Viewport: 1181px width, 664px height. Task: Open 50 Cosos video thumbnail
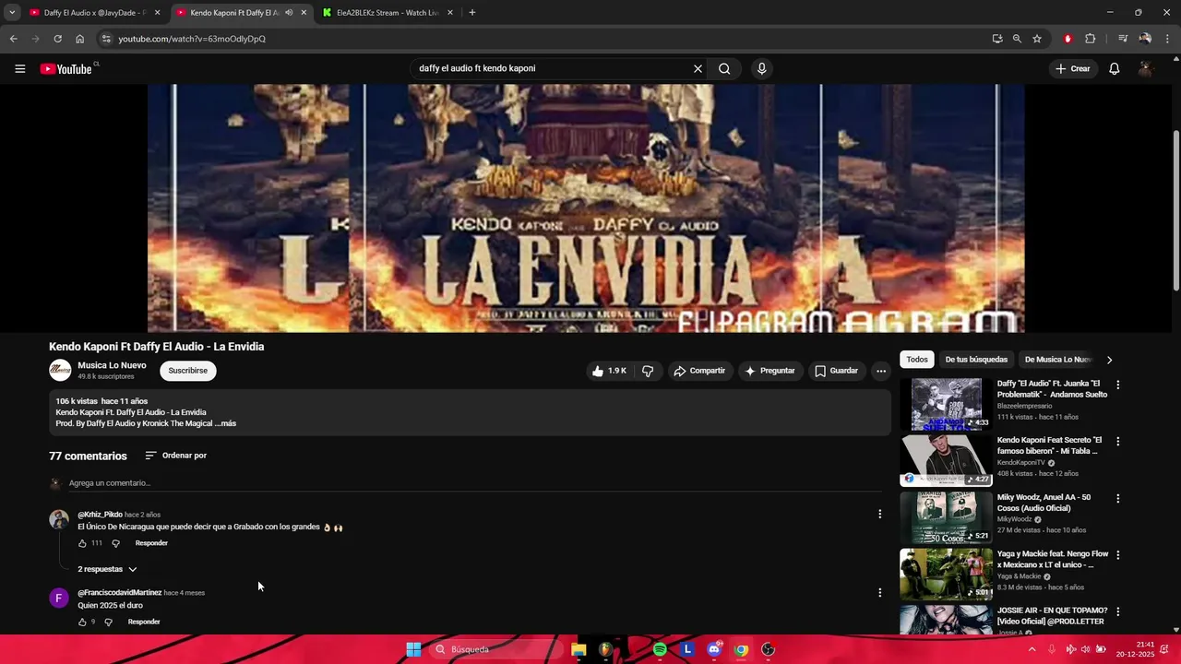[947, 517]
